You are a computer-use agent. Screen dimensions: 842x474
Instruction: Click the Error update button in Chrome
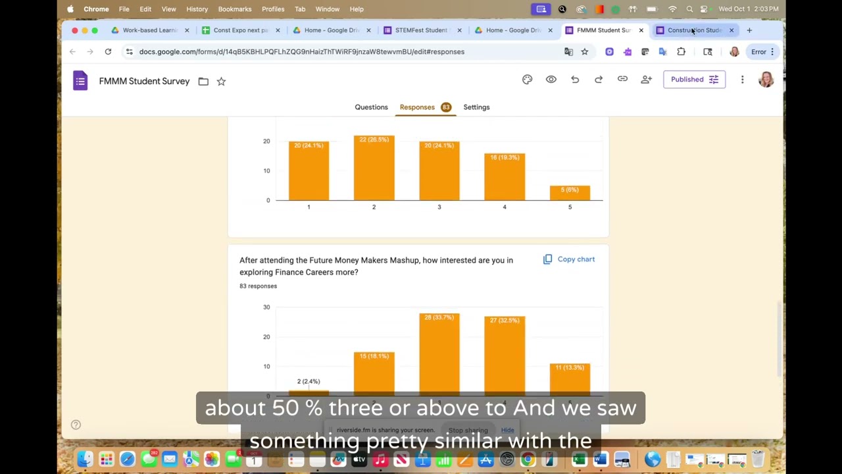click(x=763, y=52)
